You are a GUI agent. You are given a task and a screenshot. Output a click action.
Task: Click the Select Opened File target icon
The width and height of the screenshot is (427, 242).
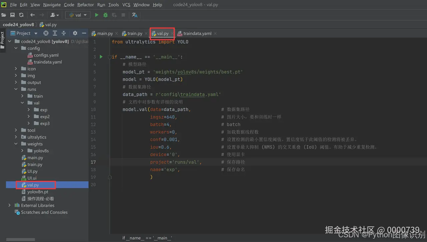point(46,33)
